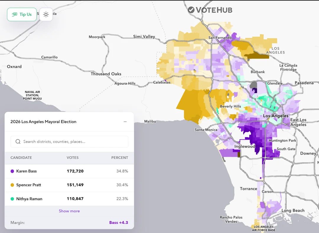
Task: Click the search magnifier icon
Action: [18, 141]
